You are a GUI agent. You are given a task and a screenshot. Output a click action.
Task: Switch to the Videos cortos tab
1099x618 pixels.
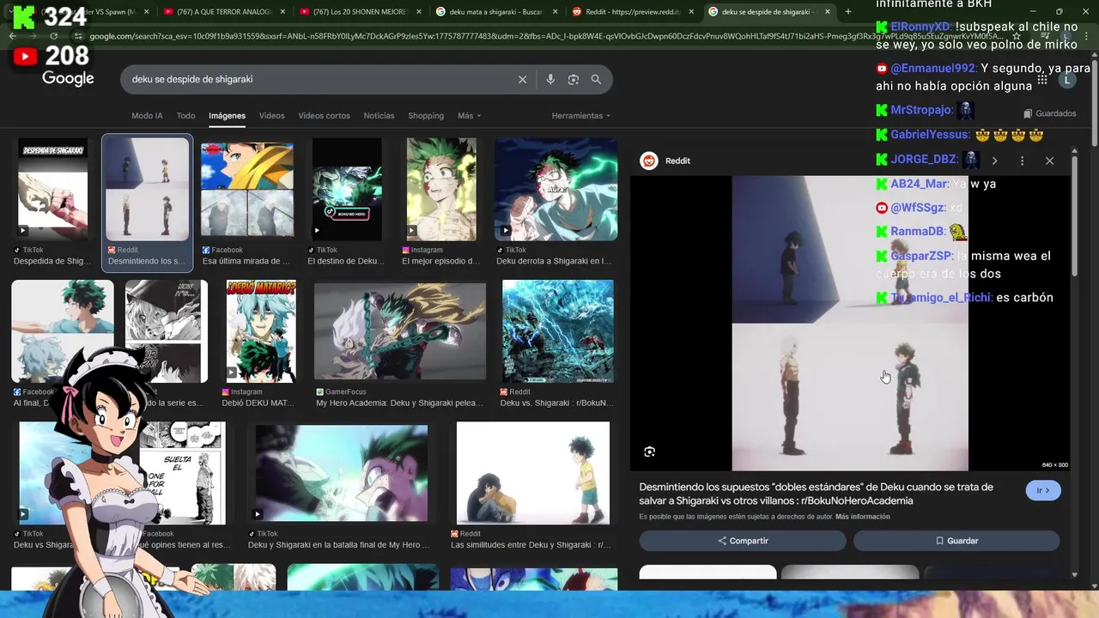(324, 116)
